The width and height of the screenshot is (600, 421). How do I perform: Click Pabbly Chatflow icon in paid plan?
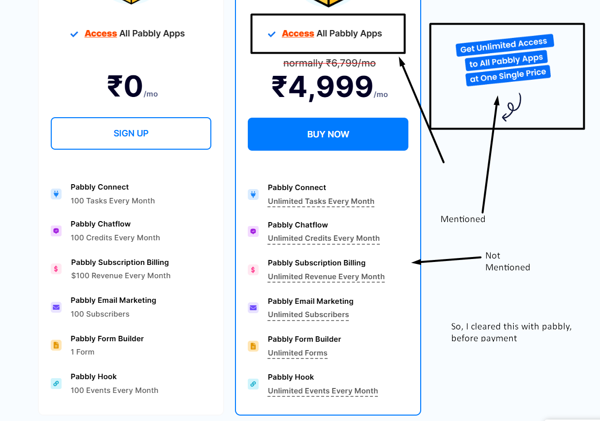click(253, 231)
